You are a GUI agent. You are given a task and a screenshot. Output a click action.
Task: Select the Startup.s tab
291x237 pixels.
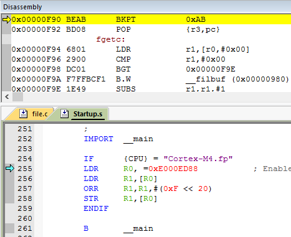point(83,114)
